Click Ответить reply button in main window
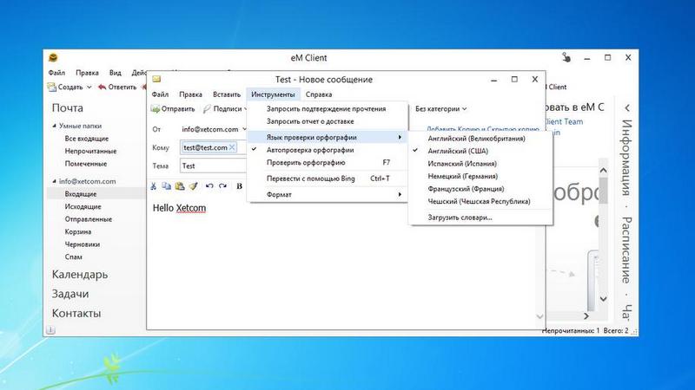The image size is (695, 390). [117, 88]
